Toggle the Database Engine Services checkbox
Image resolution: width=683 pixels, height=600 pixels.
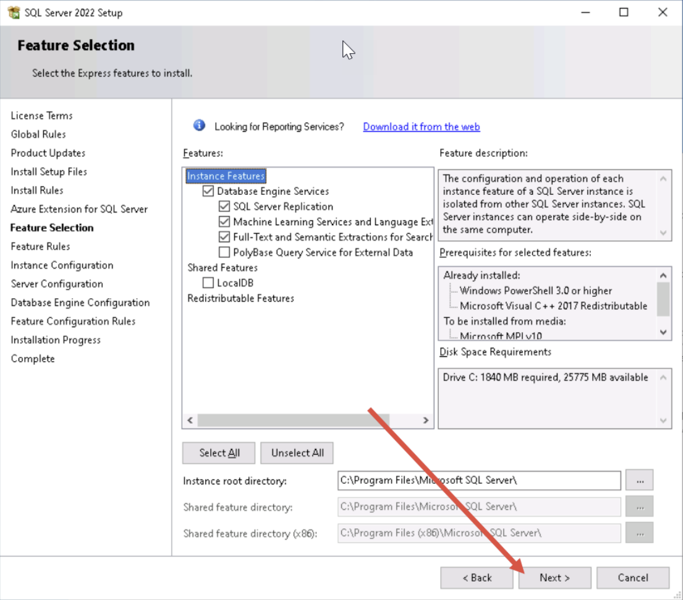[x=208, y=191]
